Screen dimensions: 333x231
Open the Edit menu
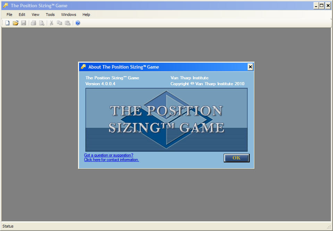pos(22,15)
